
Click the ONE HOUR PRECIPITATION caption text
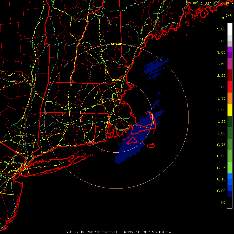(91, 232)
